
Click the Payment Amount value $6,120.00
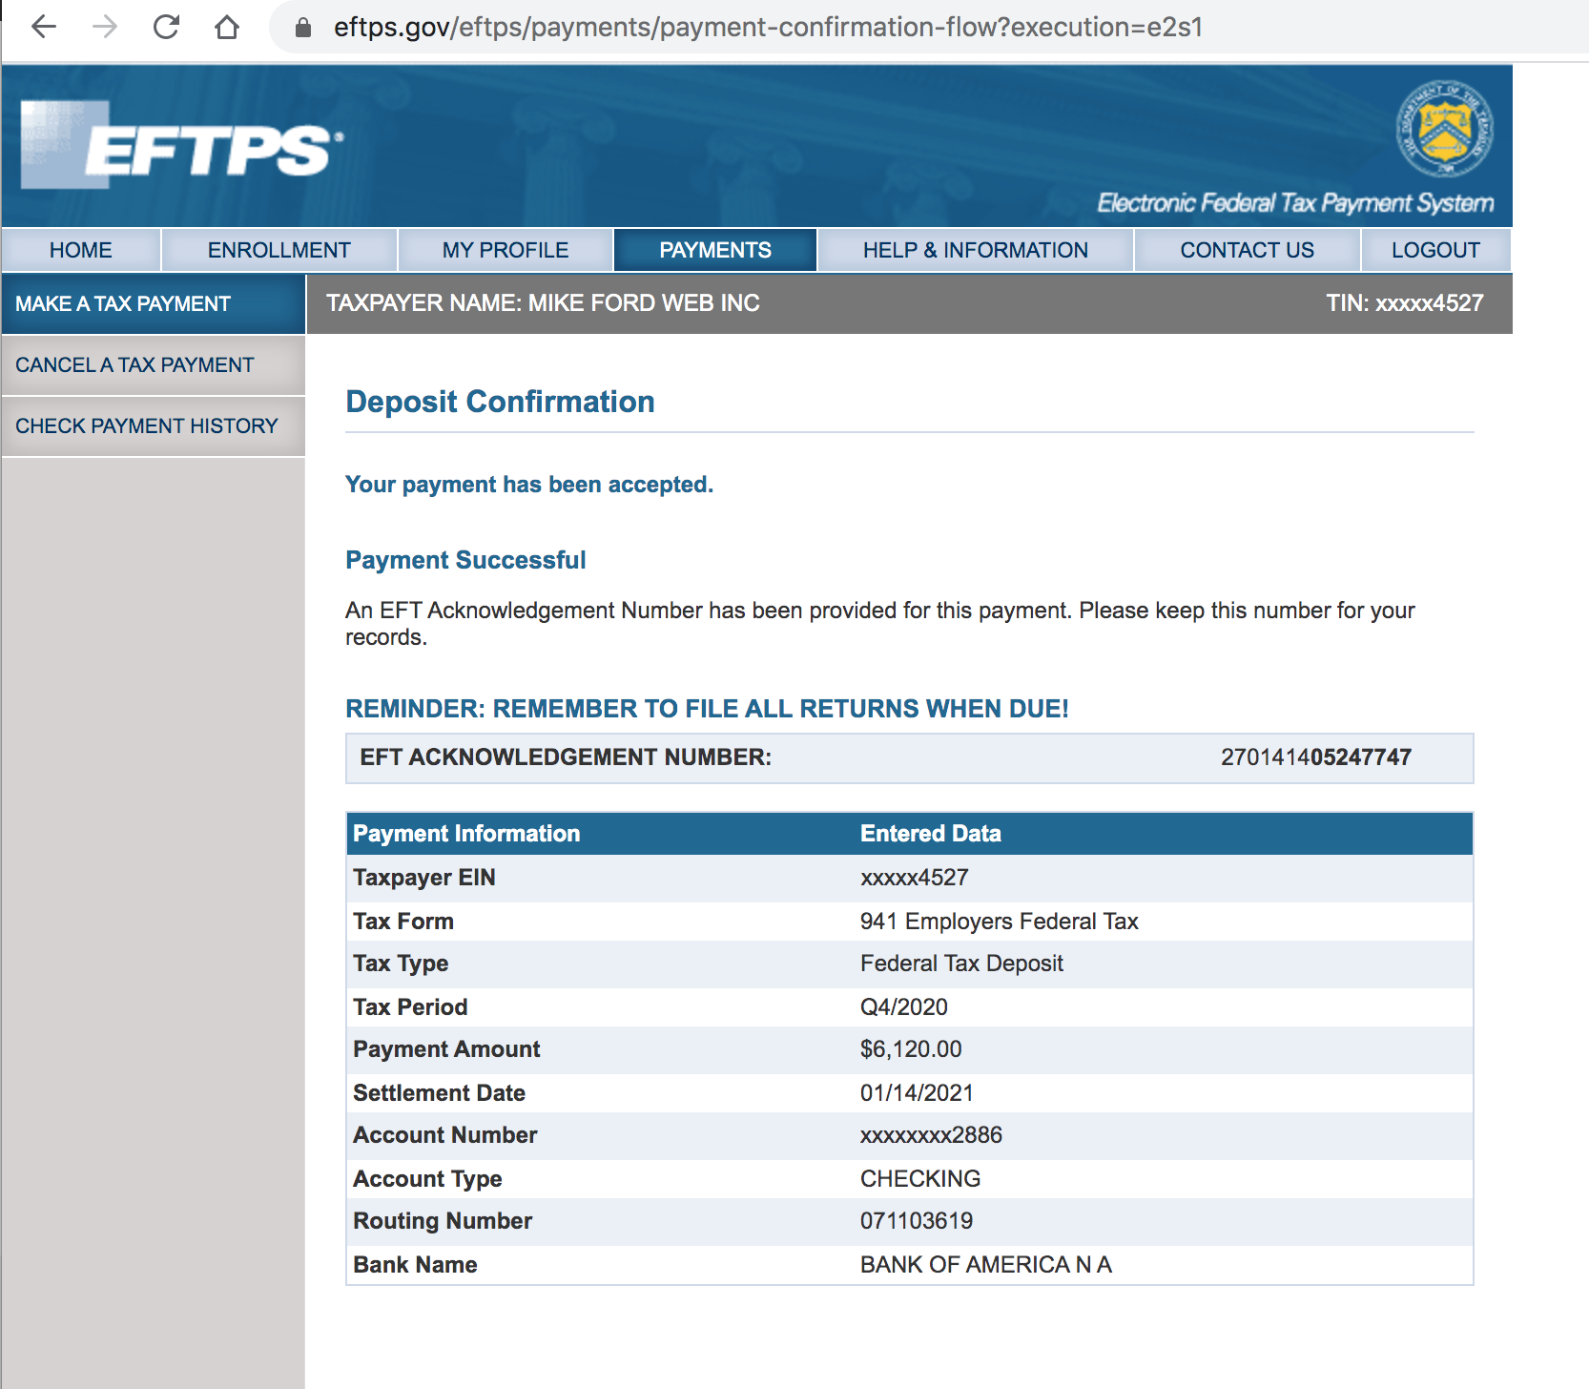pos(911,1049)
